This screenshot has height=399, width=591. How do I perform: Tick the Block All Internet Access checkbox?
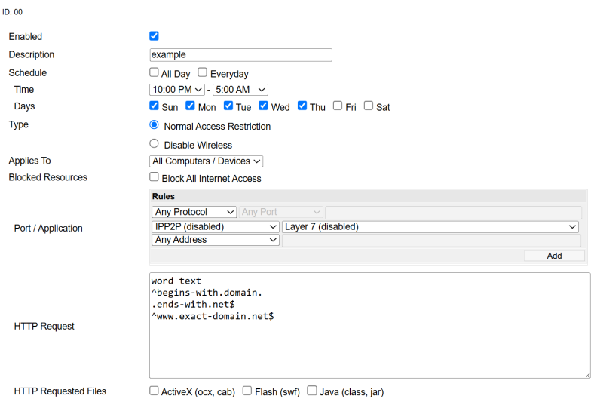(155, 177)
